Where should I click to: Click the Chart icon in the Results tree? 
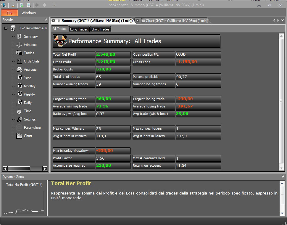[19, 136]
